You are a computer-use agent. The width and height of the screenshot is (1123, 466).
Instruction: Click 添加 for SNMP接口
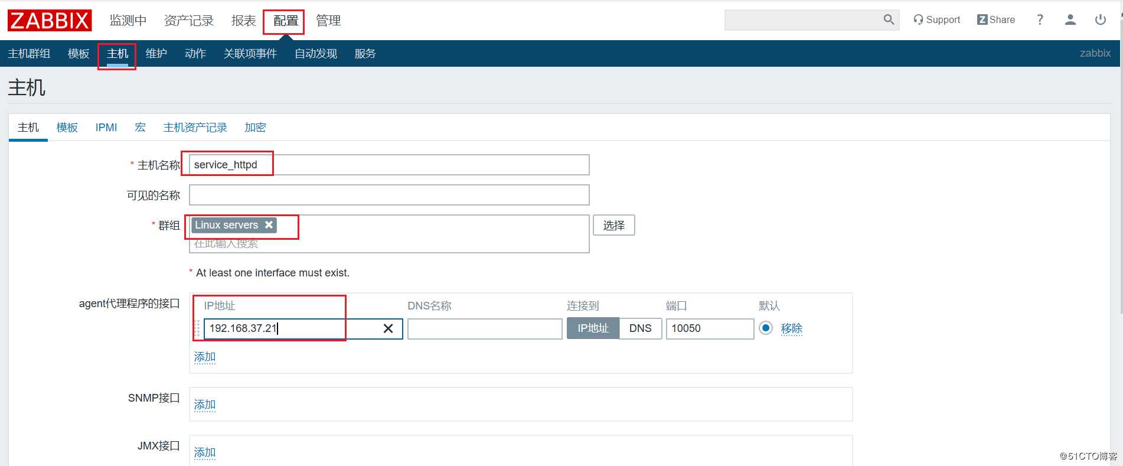pyautogui.click(x=205, y=405)
